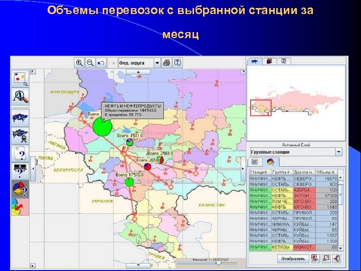Sort by 'Группа г..' column header
Image resolution: width=361 pixels, height=271 pixels.
[x=282, y=172]
